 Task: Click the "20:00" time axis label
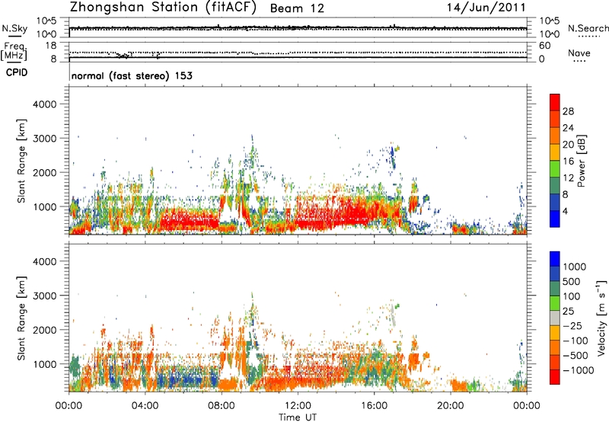click(451, 406)
